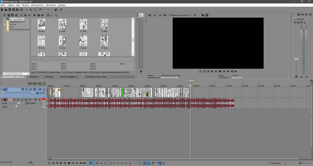
Task: Open track motion for video track 1
Action: click(27, 89)
